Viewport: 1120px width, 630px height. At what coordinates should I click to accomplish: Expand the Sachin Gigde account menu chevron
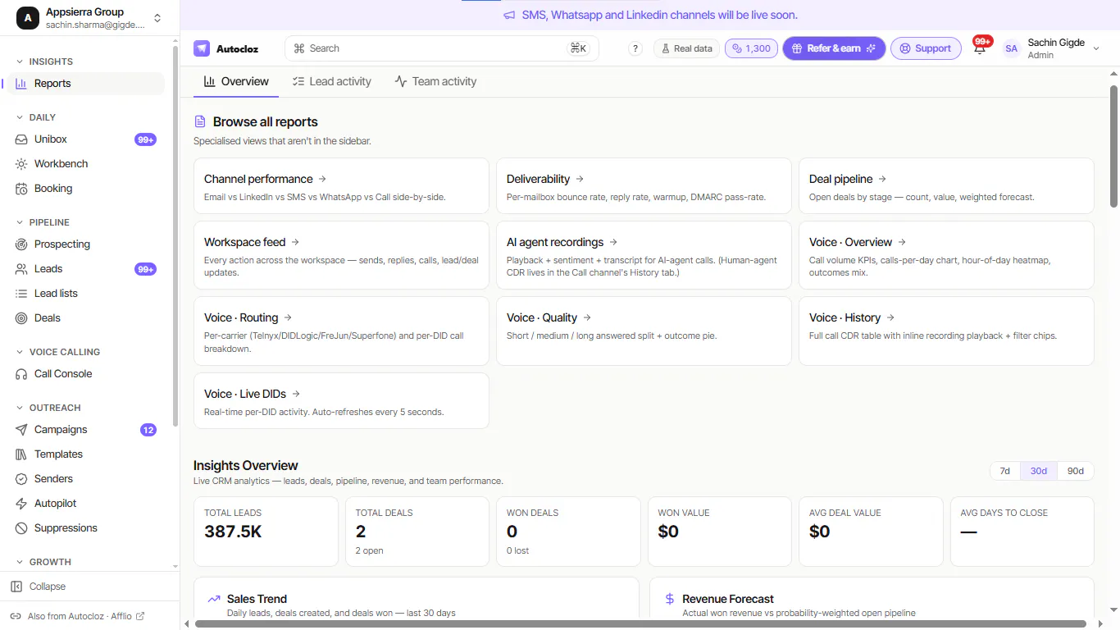pos(1096,48)
